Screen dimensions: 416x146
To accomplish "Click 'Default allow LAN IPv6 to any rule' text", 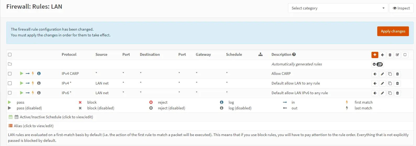I will (299, 93).
